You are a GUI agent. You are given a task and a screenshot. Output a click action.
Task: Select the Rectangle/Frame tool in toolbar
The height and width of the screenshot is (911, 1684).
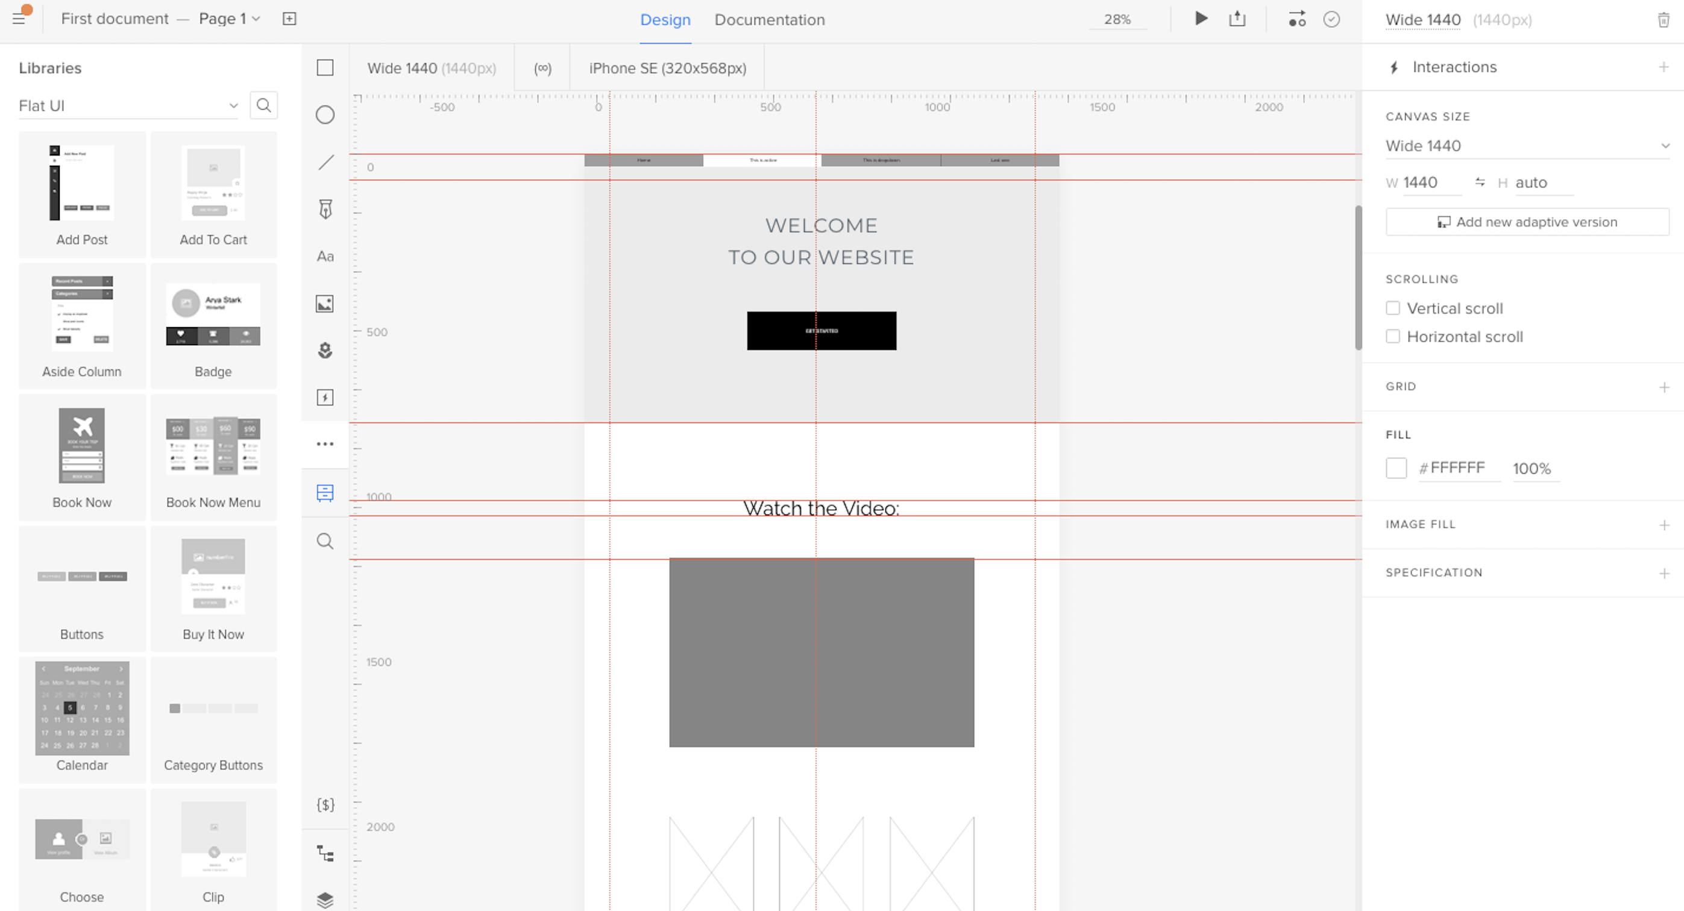point(325,67)
